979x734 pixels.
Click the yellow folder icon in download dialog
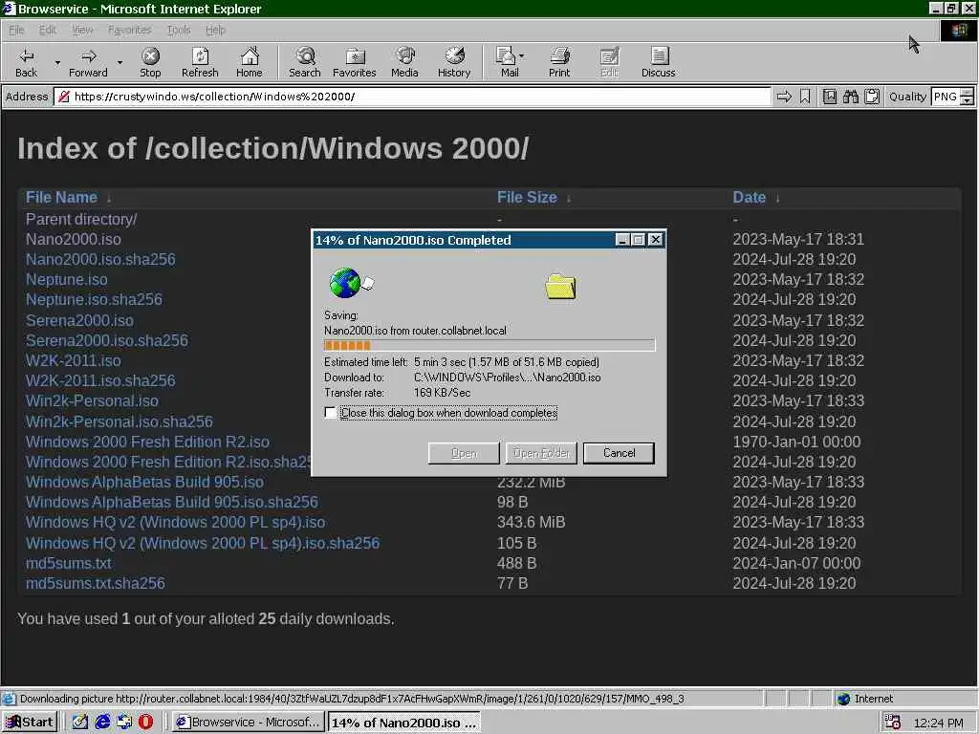pos(560,287)
